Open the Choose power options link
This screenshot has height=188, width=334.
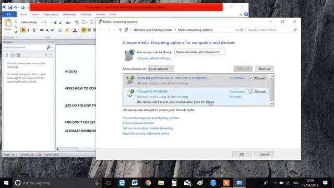[138, 123]
